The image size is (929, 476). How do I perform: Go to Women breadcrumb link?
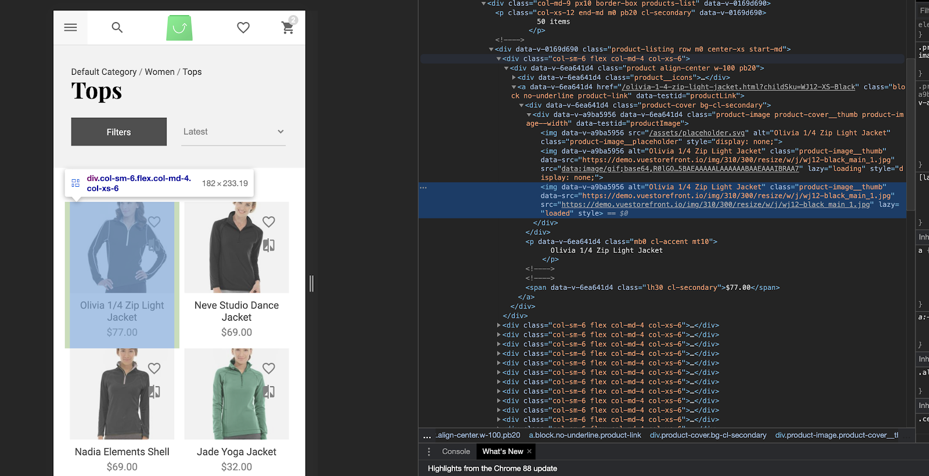(160, 72)
